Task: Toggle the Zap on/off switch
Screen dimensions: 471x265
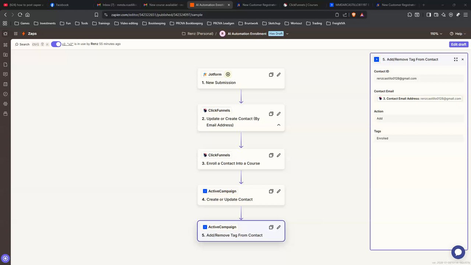Action: 56,44
